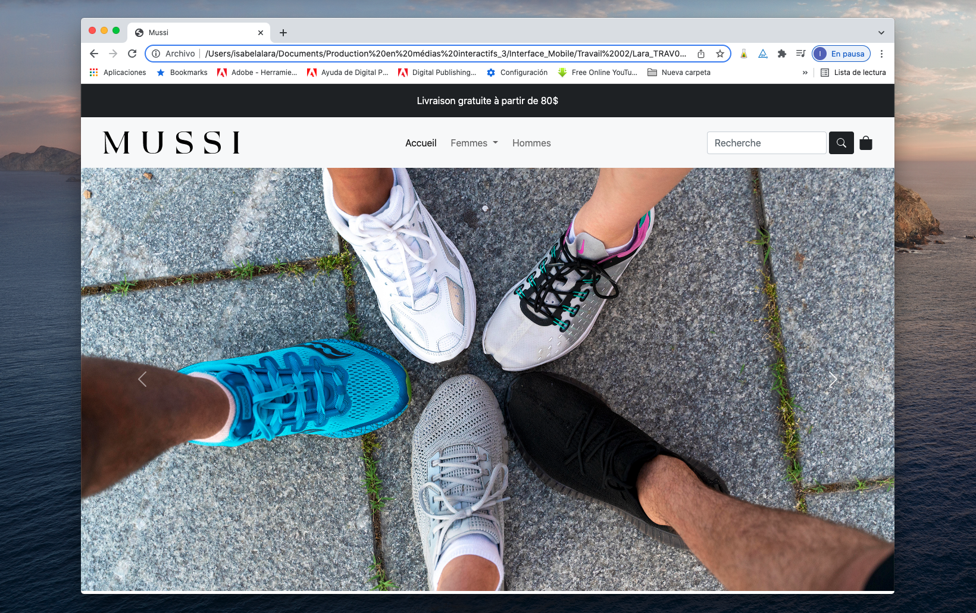
Task: Expand the Femmes dropdown menu
Action: coord(474,143)
